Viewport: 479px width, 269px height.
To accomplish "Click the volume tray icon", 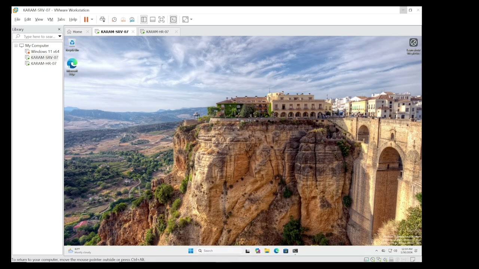I will 396,251.
